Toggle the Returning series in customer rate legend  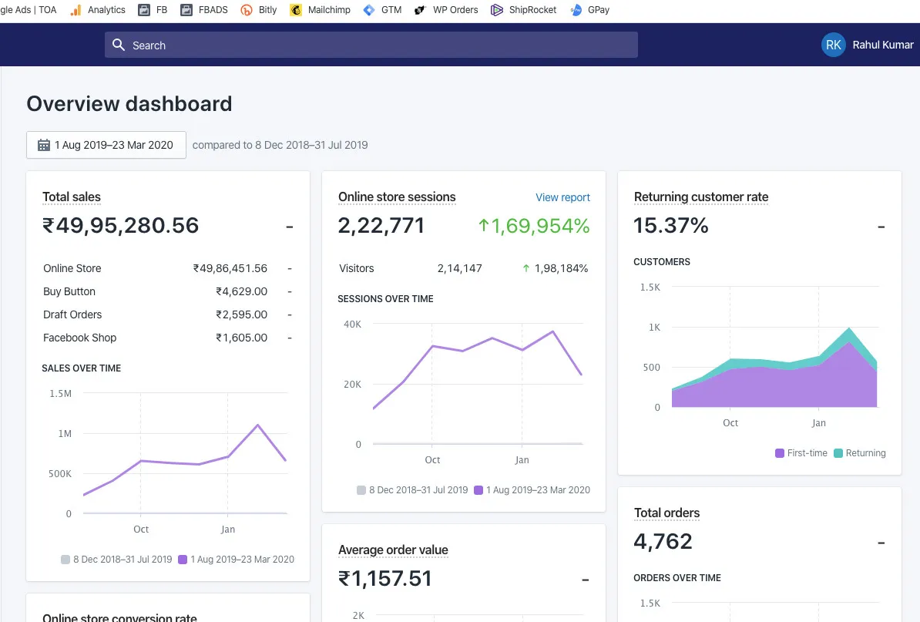click(x=859, y=453)
